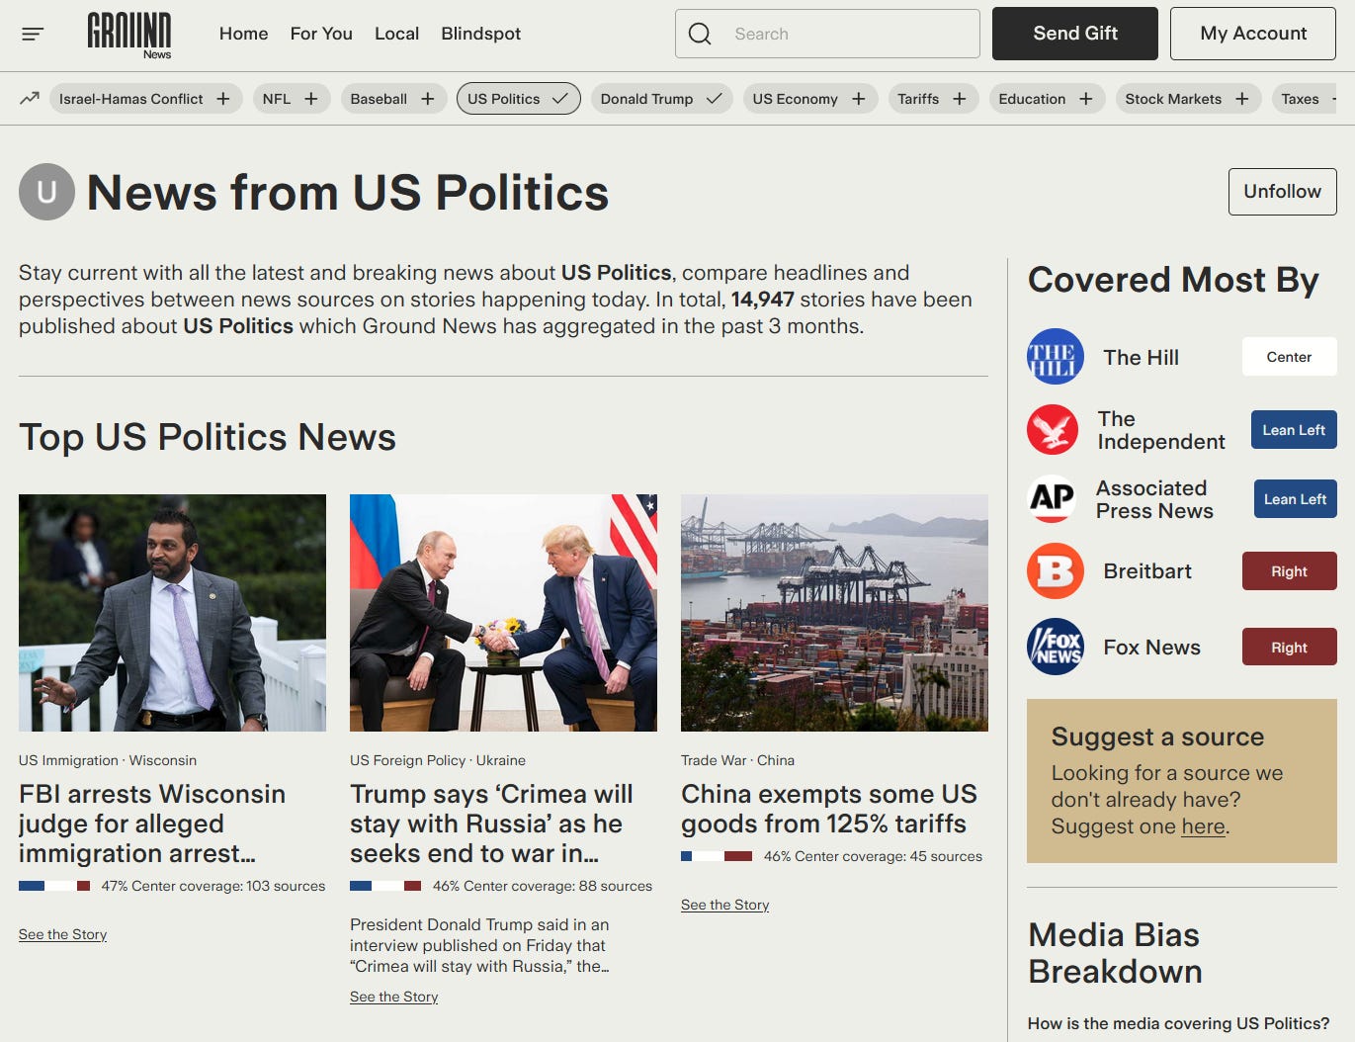Viewport: 1355px width, 1042px height.
Task: Click the Ground News logo
Action: pyautogui.click(x=129, y=36)
